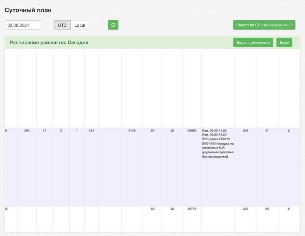Click the note text ППС рейса FV6279
Screen dimensions: 305x236
coord(216,139)
